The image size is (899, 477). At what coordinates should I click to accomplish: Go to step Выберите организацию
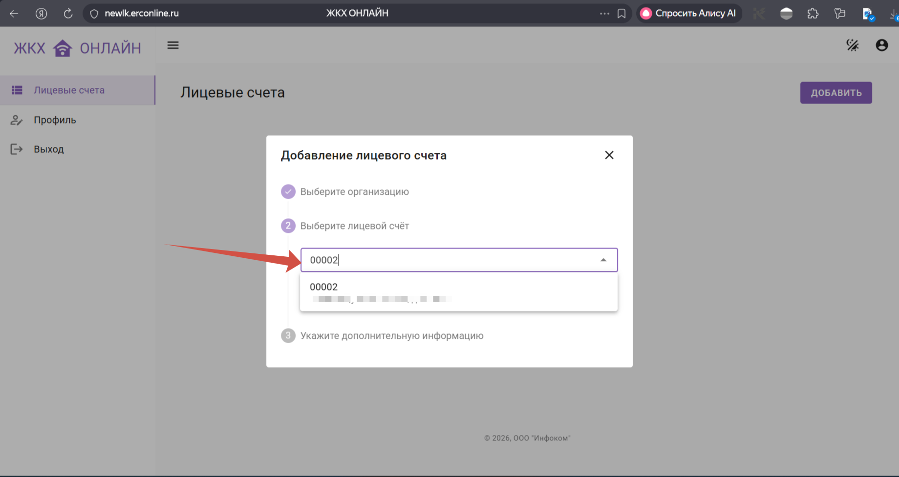pos(354,192)
